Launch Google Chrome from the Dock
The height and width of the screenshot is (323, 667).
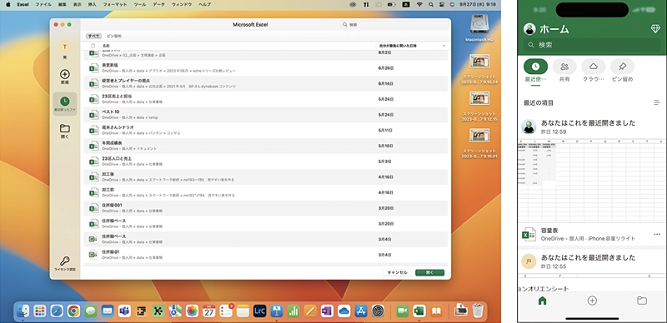click(x=73, y=311)
